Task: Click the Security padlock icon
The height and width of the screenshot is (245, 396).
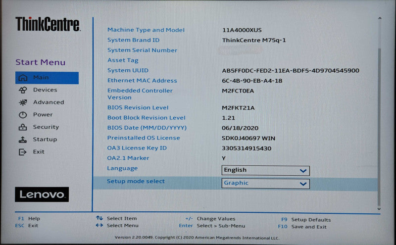Action: pos(23,127)
